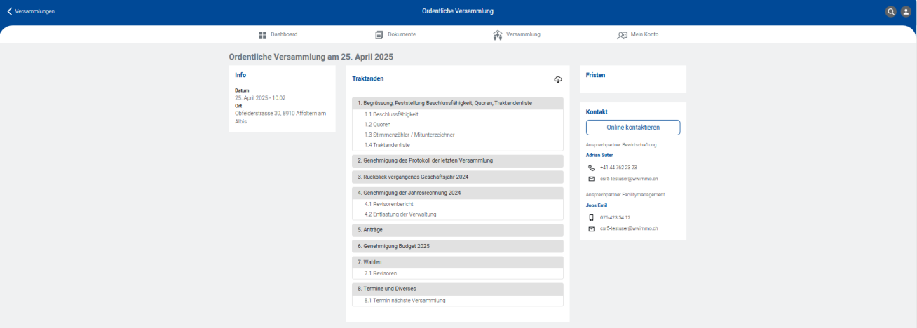Open item 5. Anträge

click(x=458, y=230)
